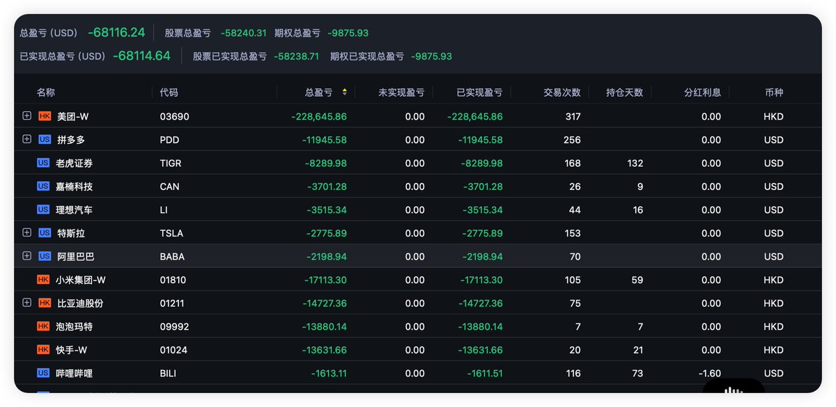Click the HK badge beside 比亚迪股份

point(45,303)
